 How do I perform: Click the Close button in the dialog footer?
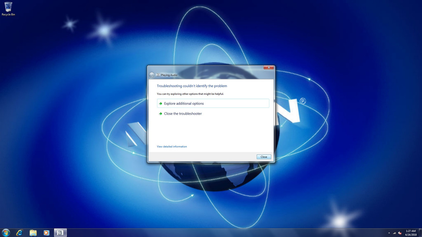click(x=264, y=157)
